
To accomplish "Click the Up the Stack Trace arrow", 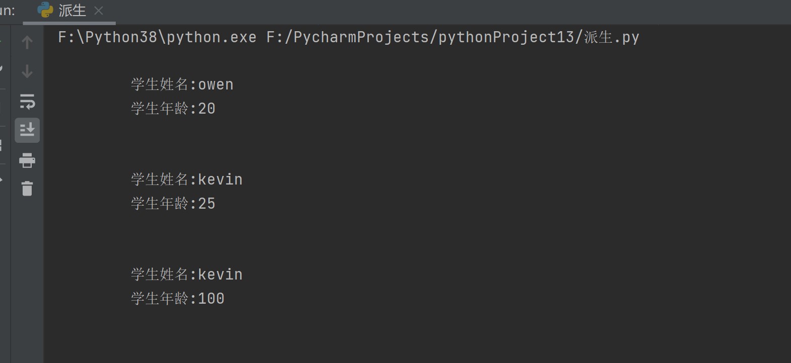I will point(27,42).
